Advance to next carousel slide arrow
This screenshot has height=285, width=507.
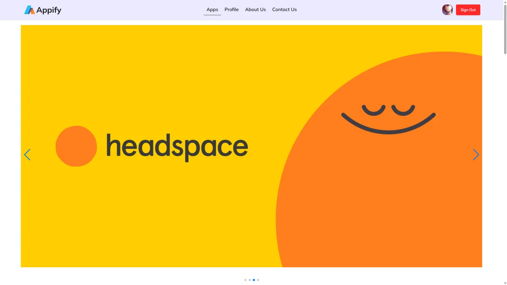click(x=476, y=155)
